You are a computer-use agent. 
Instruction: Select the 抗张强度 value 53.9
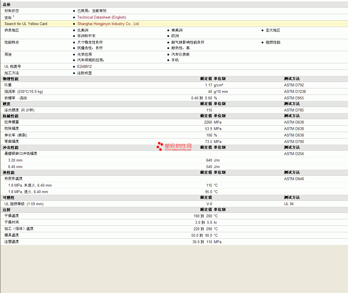pyautogui.click(x=208, y=129)
